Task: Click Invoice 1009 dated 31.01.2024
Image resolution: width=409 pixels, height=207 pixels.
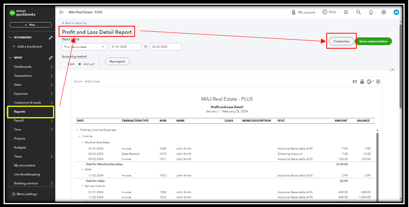Action: click(x=226, y=148)
